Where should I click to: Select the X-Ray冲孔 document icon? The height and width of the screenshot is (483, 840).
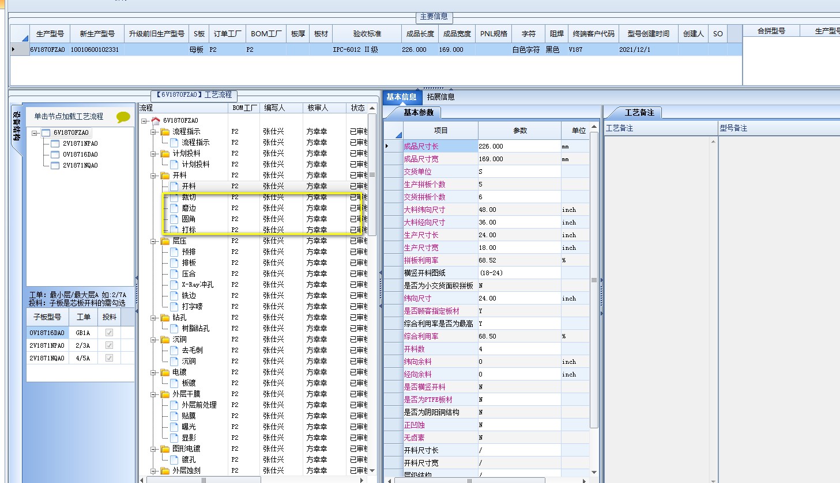click(x=175, y=285)
